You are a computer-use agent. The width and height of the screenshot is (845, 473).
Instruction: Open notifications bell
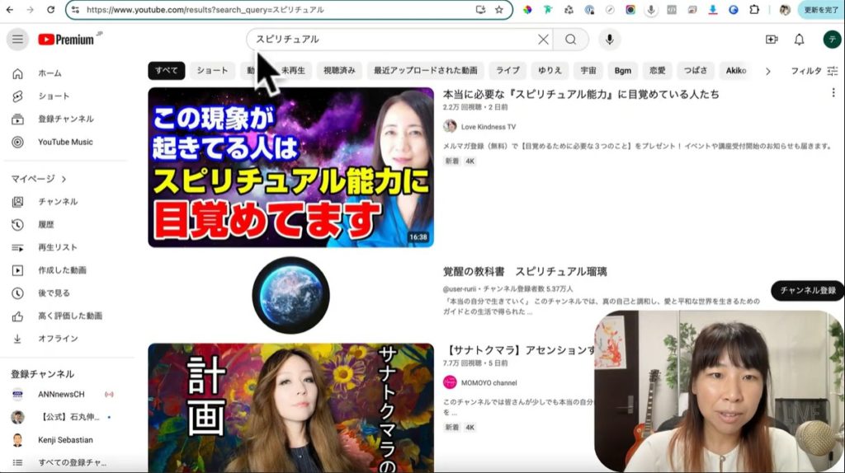click(799, 40)
